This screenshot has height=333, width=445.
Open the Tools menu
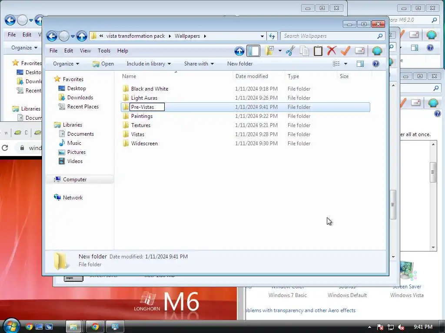[x=104, y=51]
